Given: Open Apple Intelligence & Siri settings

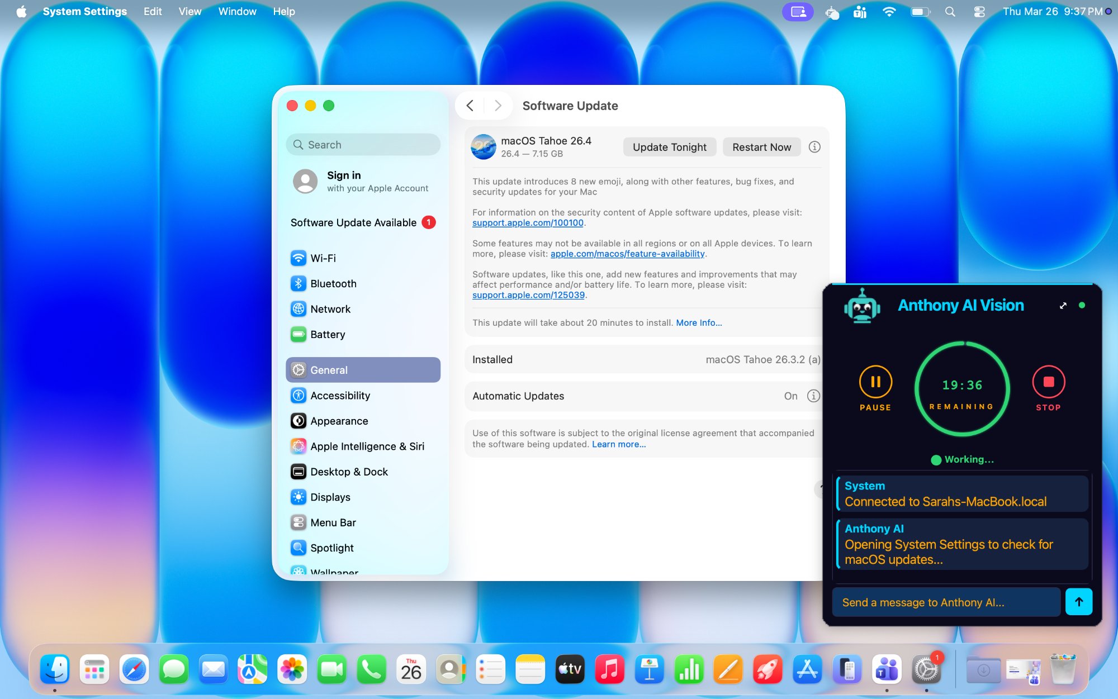Looking at the screenshot, I should [x=367, y=446].
